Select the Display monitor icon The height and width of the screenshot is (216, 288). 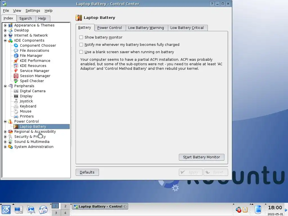tap(16, 96)
